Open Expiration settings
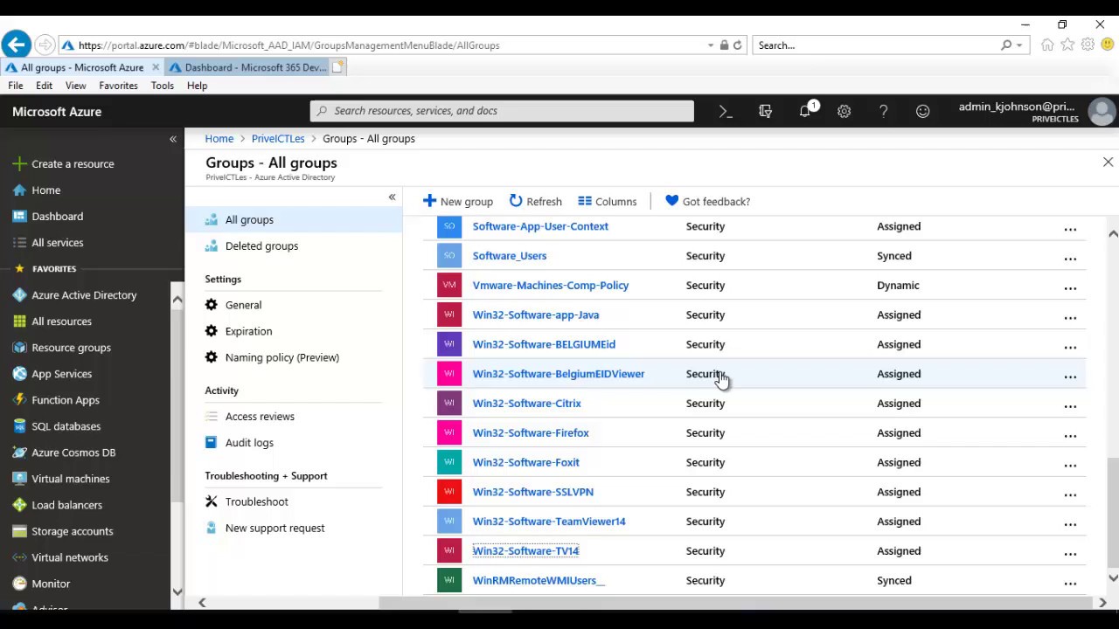Image resolution: width=1119 pixels, height=629 pixels. coord(248,331)
